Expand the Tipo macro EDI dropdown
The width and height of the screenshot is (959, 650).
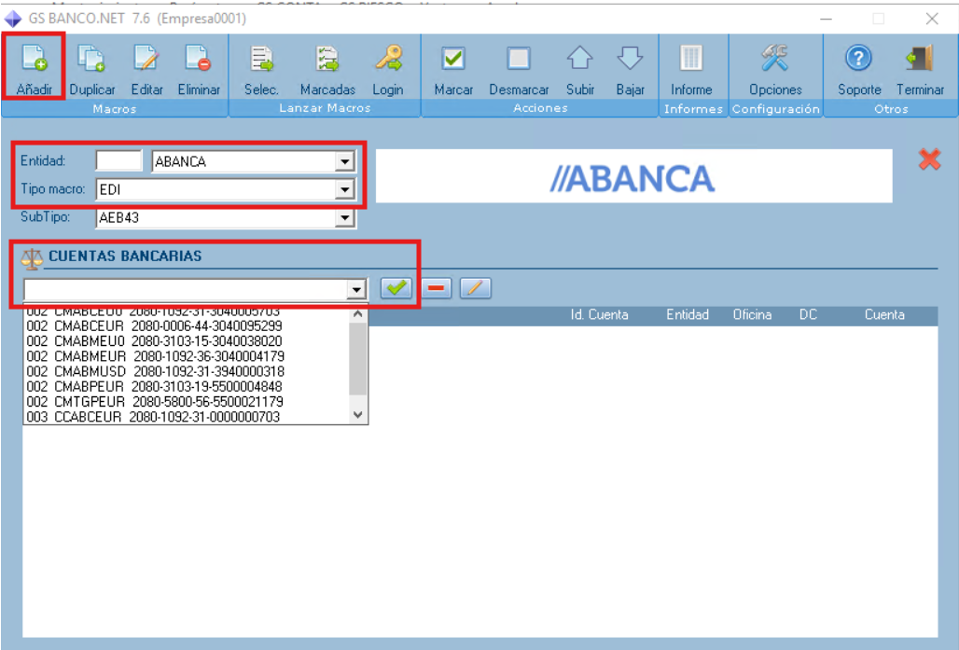345,189
